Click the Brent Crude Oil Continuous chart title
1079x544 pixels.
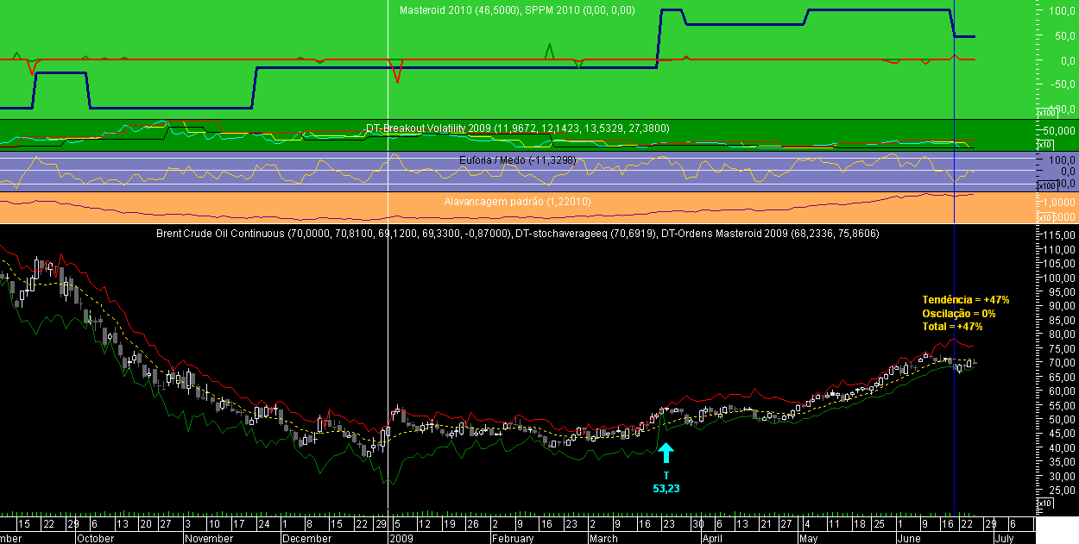[332, 234]
